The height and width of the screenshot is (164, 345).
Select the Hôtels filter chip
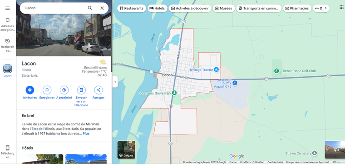[157, 8]
